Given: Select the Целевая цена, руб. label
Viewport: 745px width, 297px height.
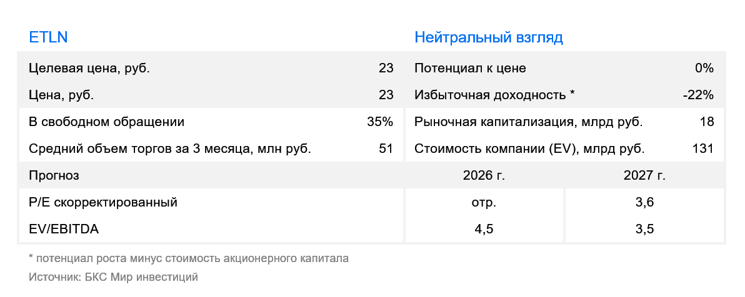Looking at the screenshot, I should coord(89,68).
